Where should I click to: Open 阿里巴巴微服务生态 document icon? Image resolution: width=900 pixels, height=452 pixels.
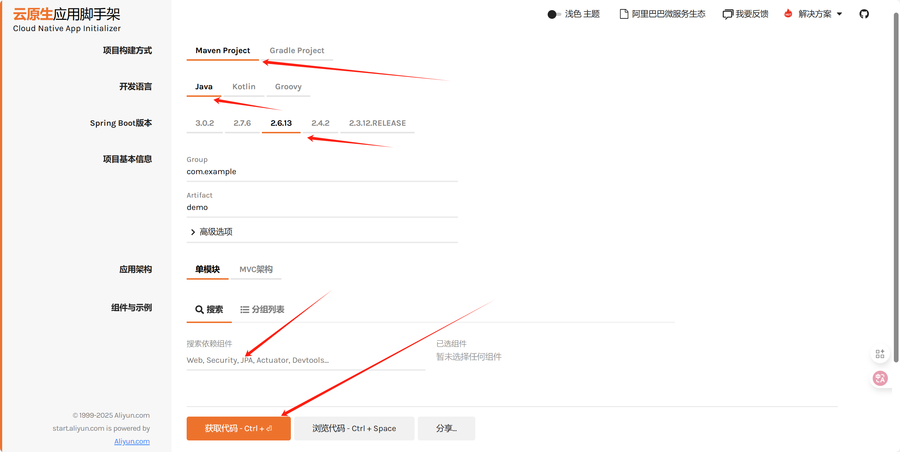tap(624, 14)
